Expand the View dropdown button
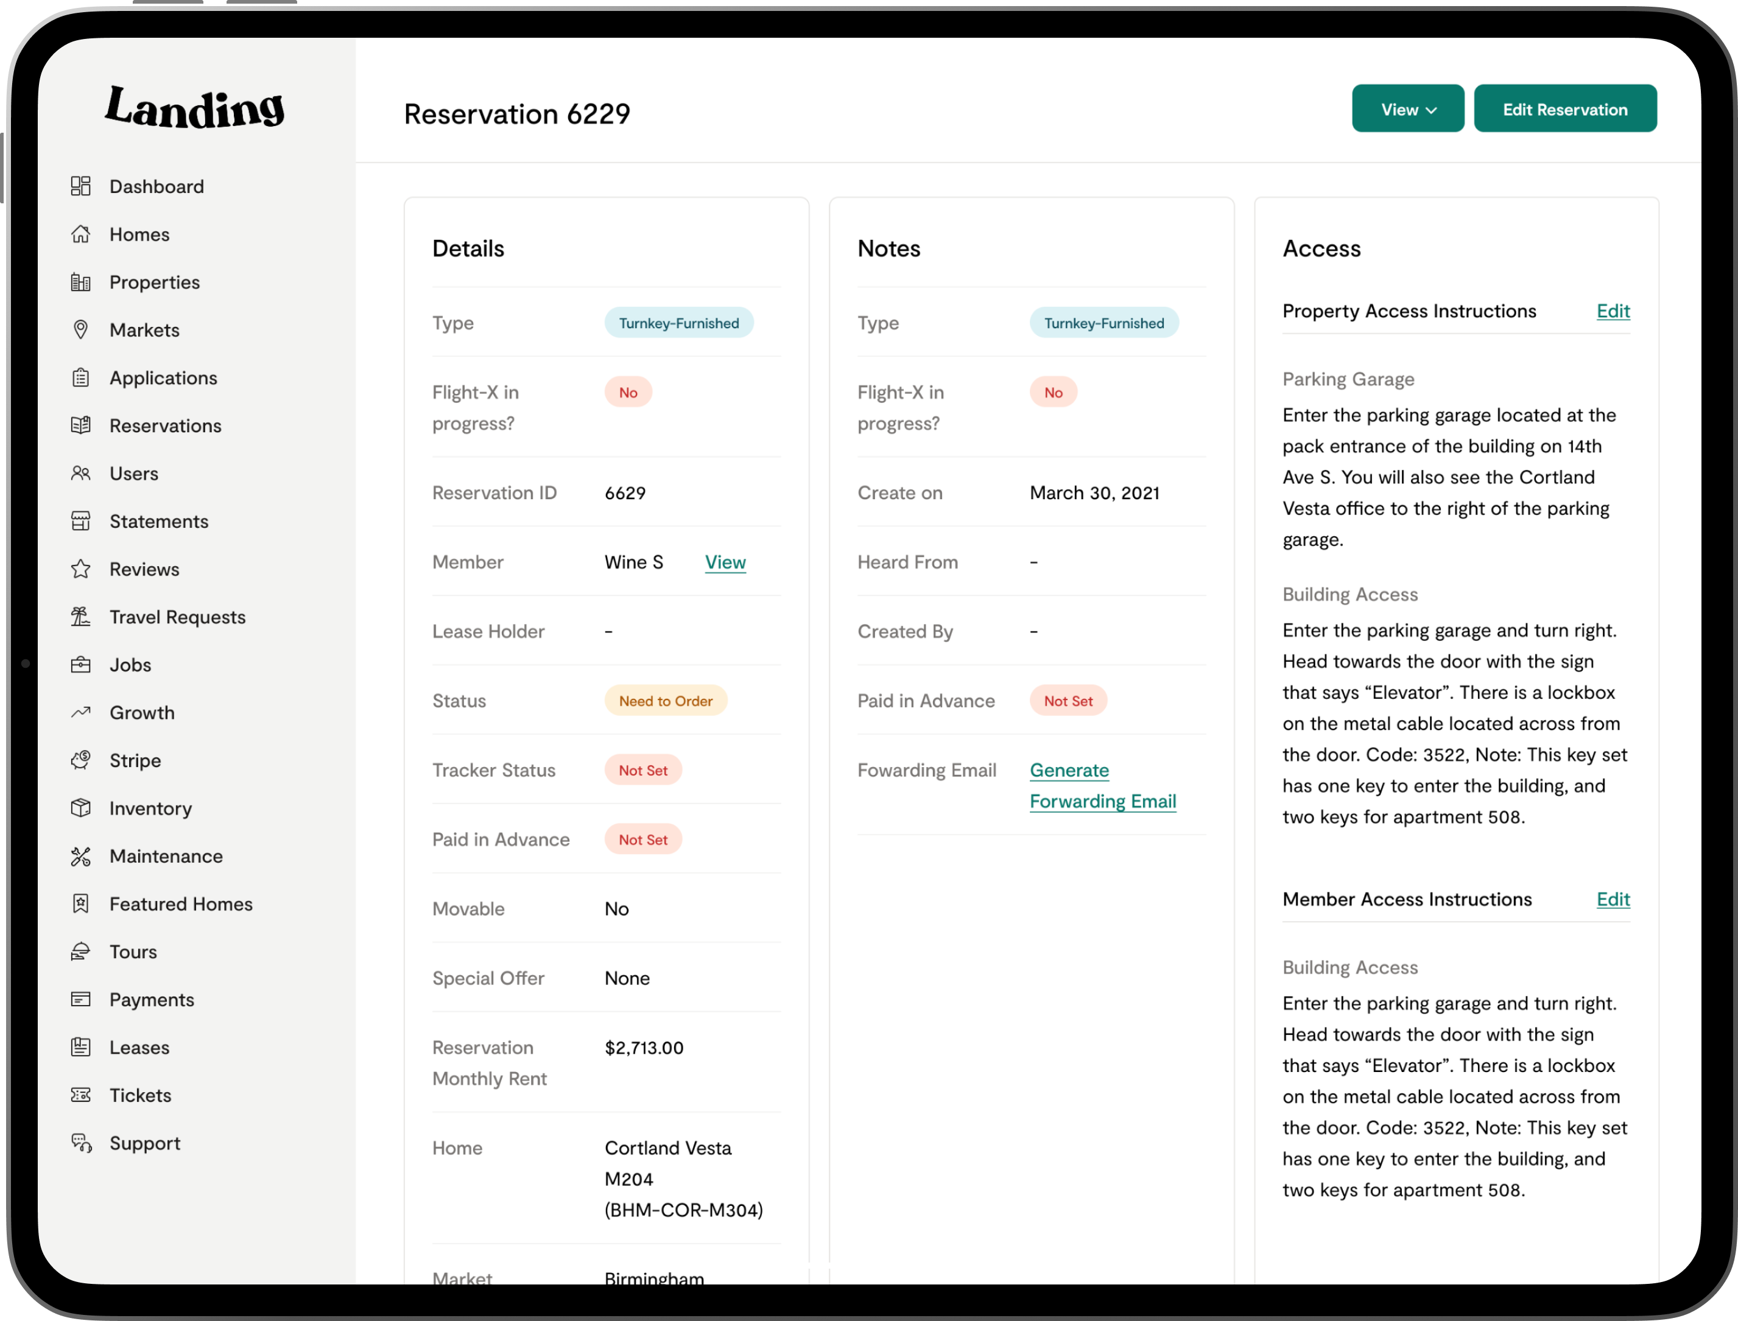This screenshot has height=1321, width=1738. click(1408, 110)
